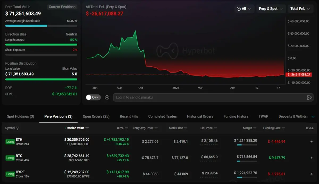
Task: Select the ETH symbol name
Action: pyautogui.click(x=19, y=140)
